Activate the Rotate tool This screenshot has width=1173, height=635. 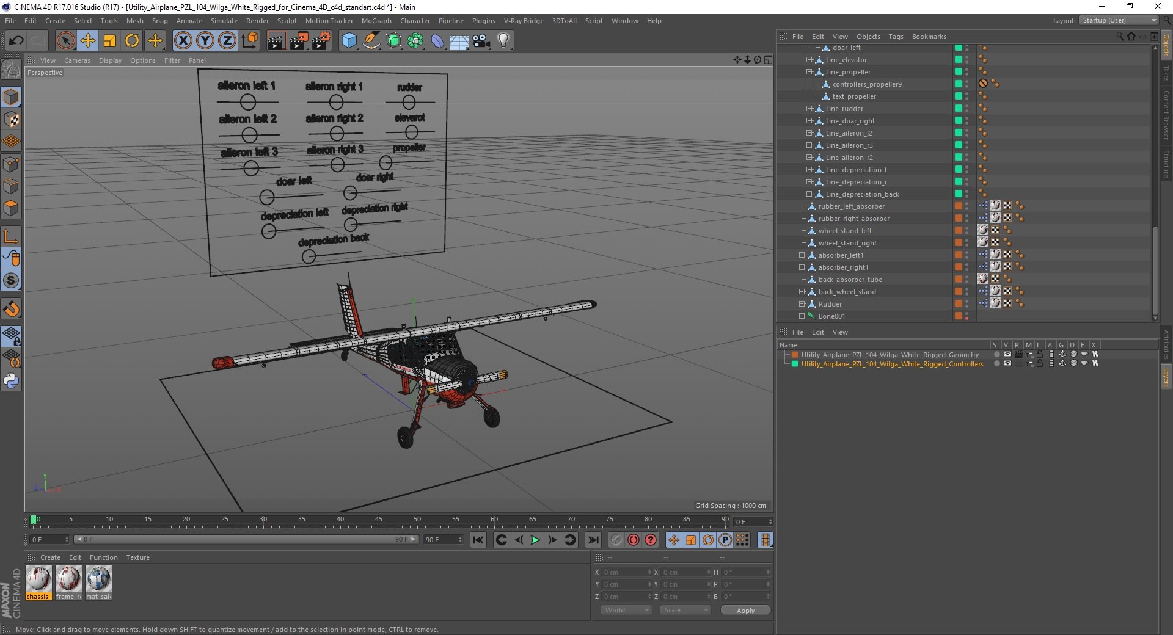click(x=132, y=41)
